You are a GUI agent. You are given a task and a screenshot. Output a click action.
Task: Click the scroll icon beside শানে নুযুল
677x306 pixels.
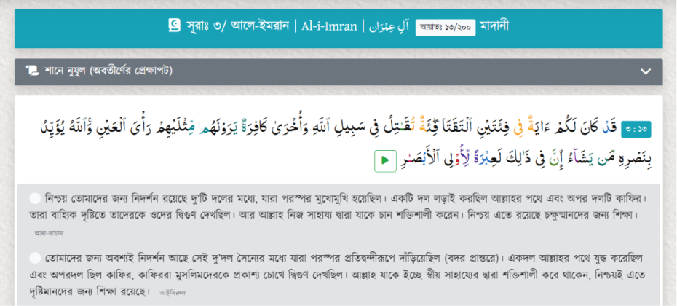32,71
